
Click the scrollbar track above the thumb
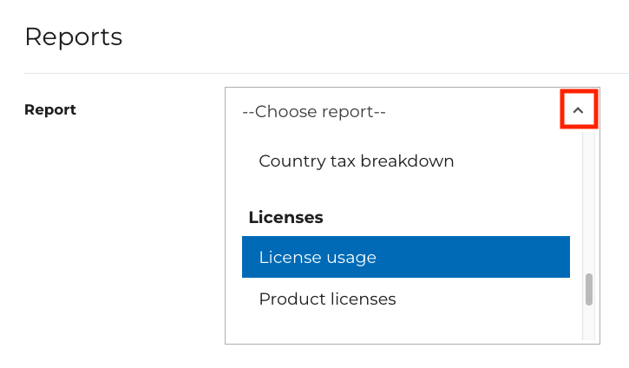588,203
